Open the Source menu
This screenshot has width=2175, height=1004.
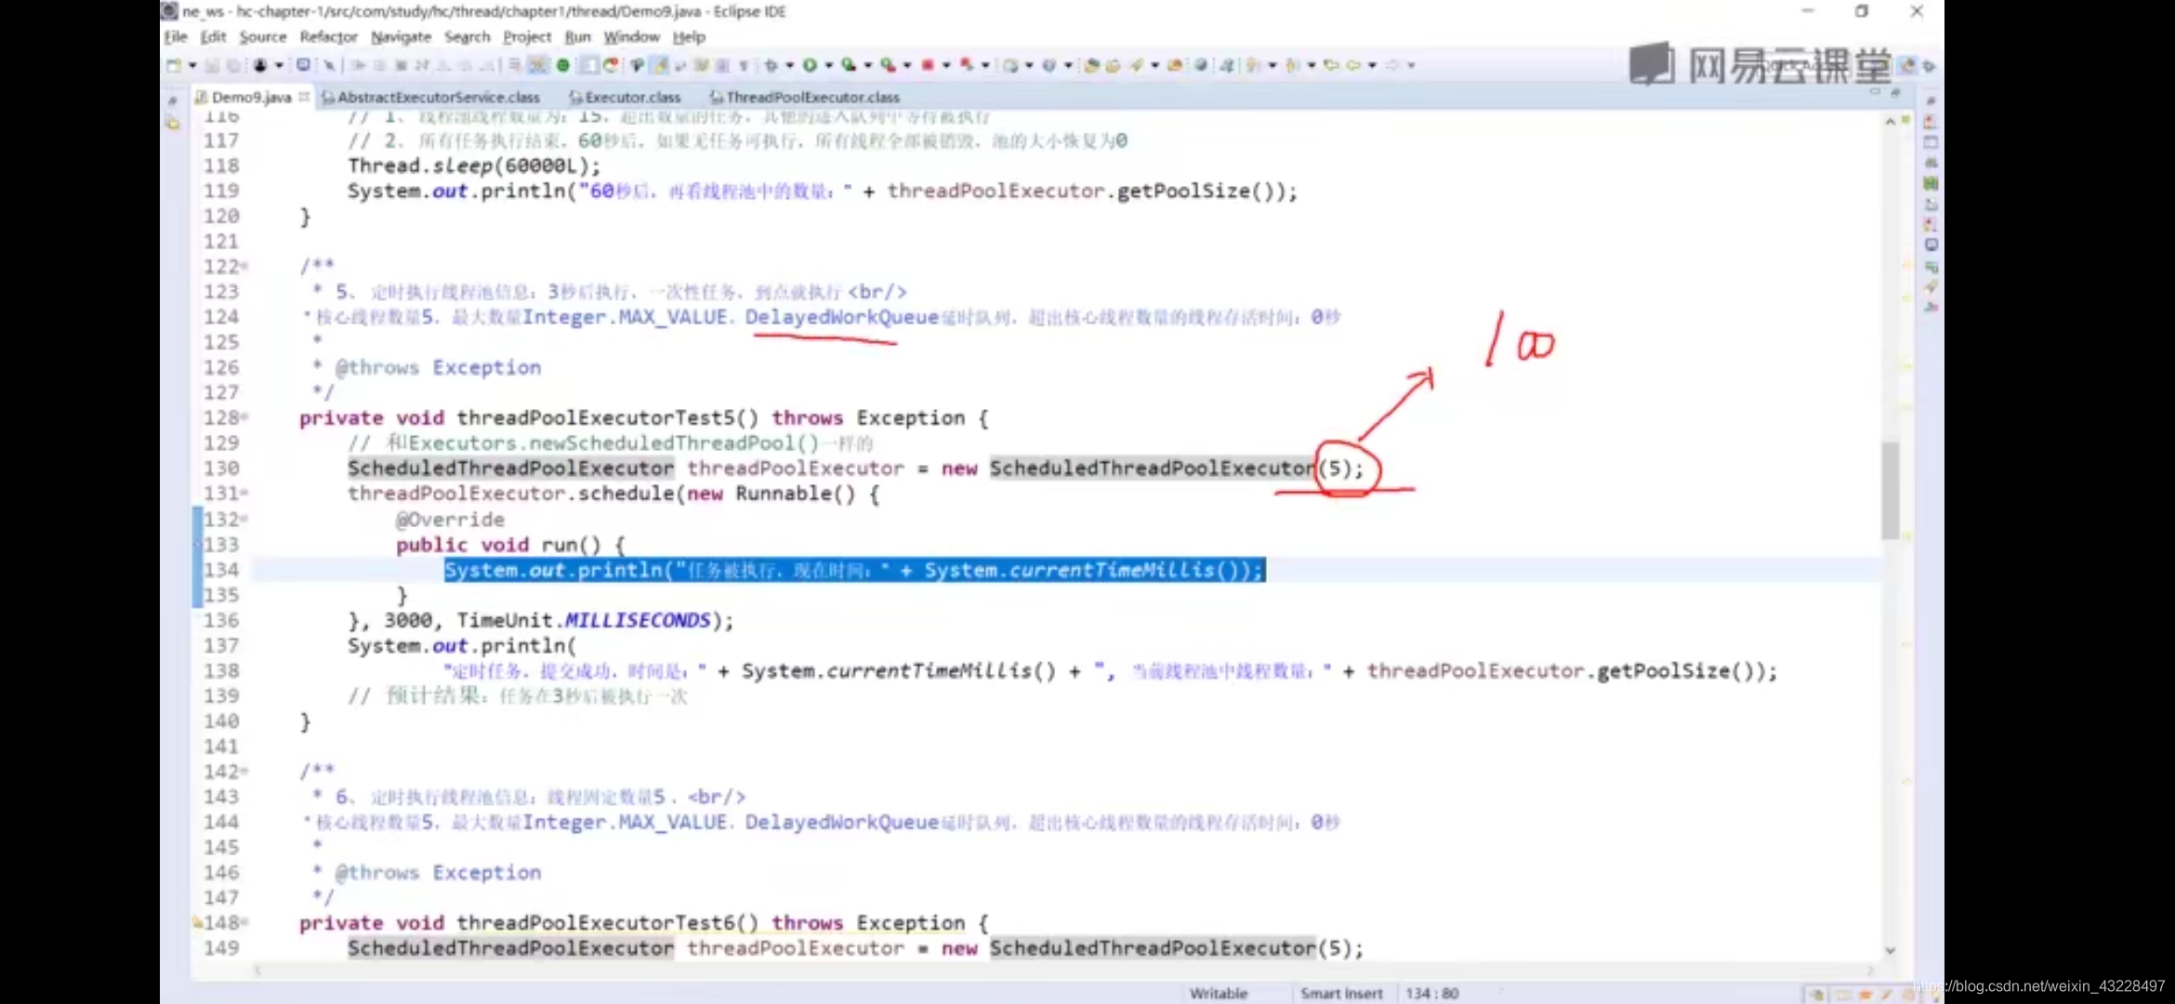pos(263,37)
